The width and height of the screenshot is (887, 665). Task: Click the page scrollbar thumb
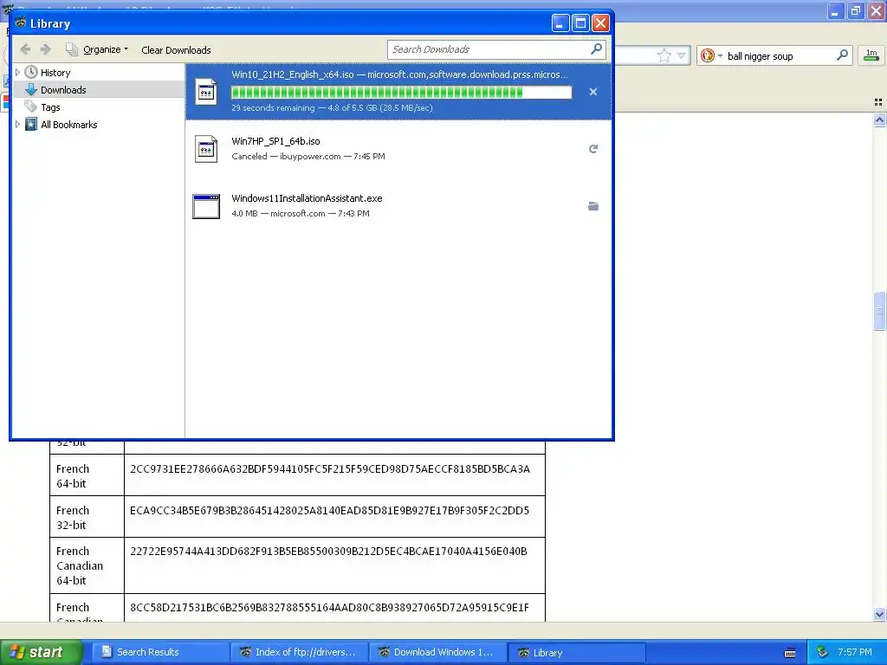tap(879, 311)
